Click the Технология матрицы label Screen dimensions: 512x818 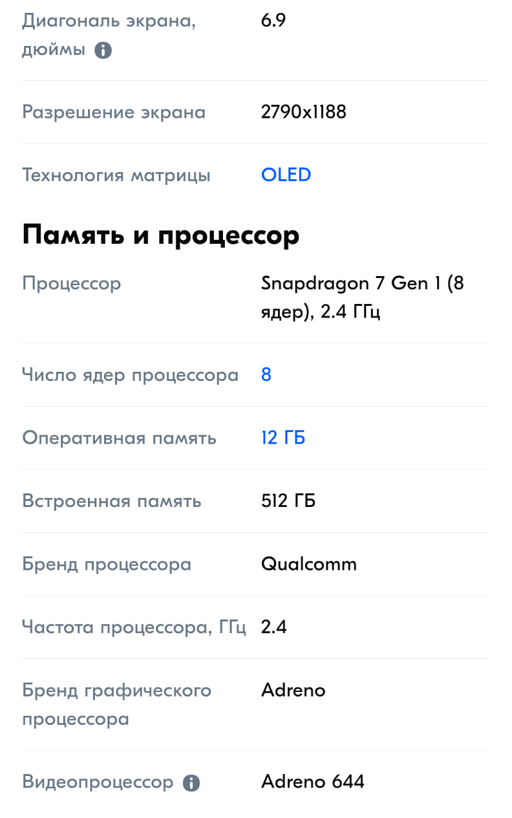116,175
